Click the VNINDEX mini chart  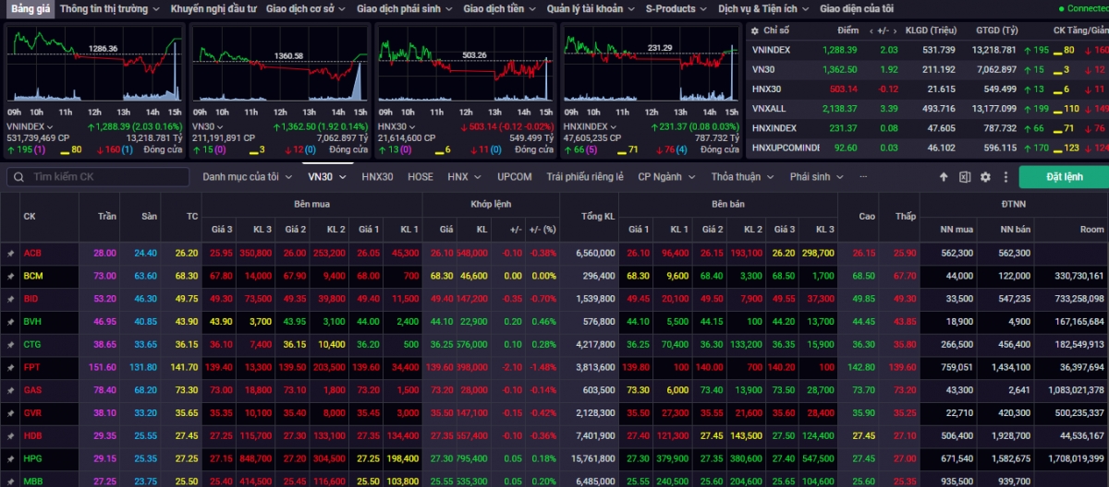pos(94,65)
